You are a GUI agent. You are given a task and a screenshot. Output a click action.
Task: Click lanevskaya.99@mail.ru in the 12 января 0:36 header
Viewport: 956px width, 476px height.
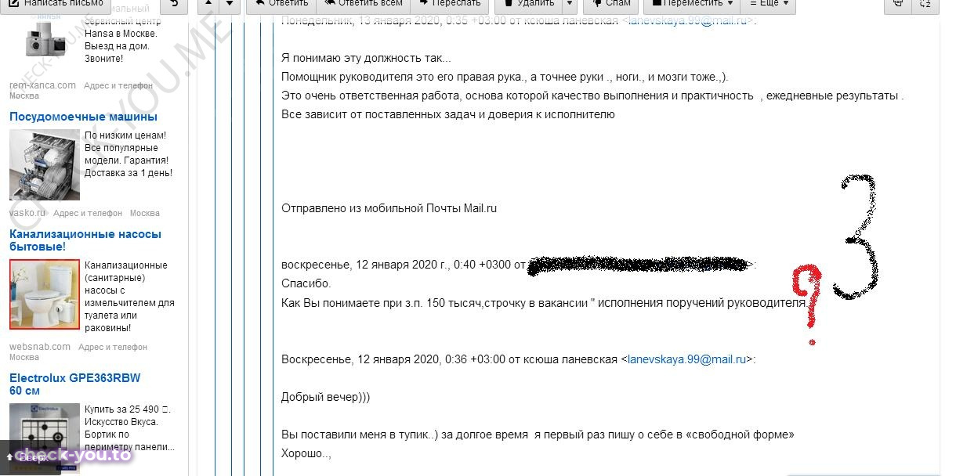[x=687, y=359]
